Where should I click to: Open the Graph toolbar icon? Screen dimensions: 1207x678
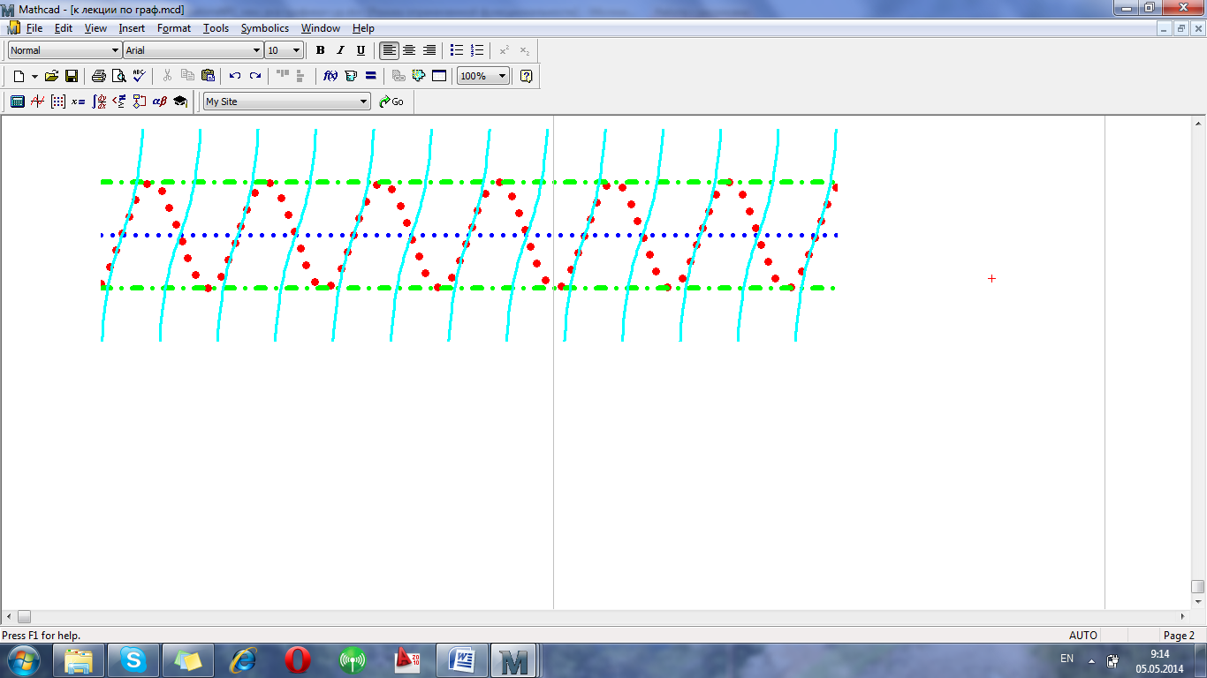pyautogui.click(x=37, y=102)
